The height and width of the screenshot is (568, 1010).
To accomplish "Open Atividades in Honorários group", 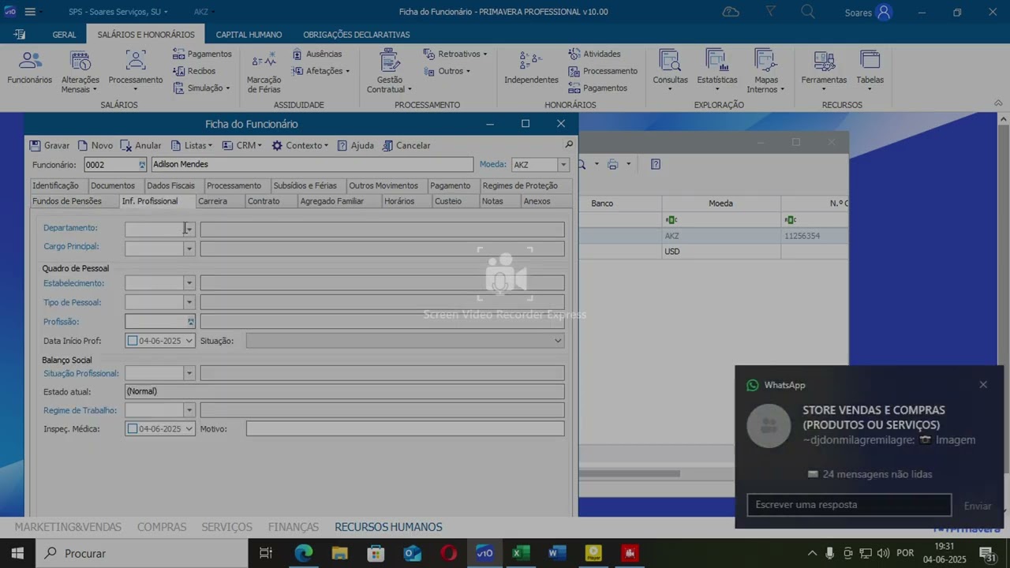I will [x=594, y=54].
